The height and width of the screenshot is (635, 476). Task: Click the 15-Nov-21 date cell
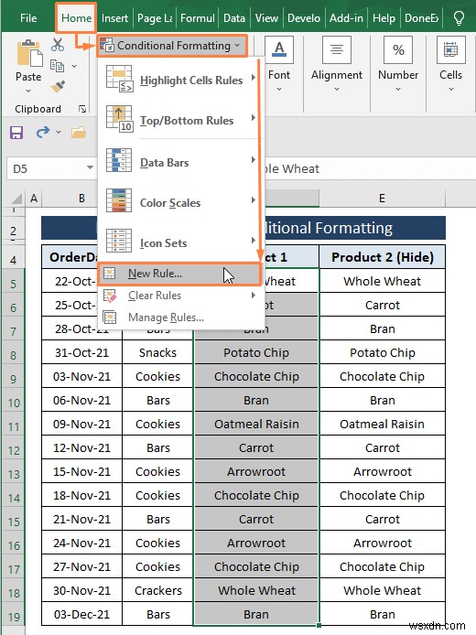coord(81,472)
